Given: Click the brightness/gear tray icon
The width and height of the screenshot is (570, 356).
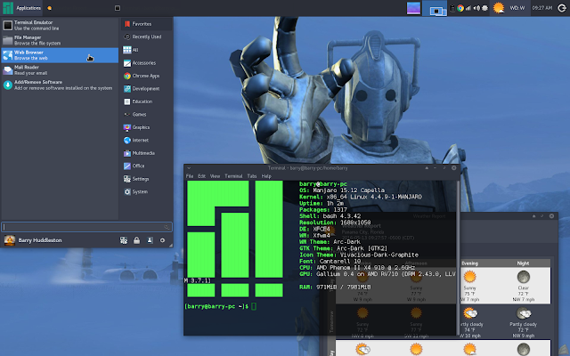Looking at the screenshot, I should pyautogui.click(x=484, y=8).
